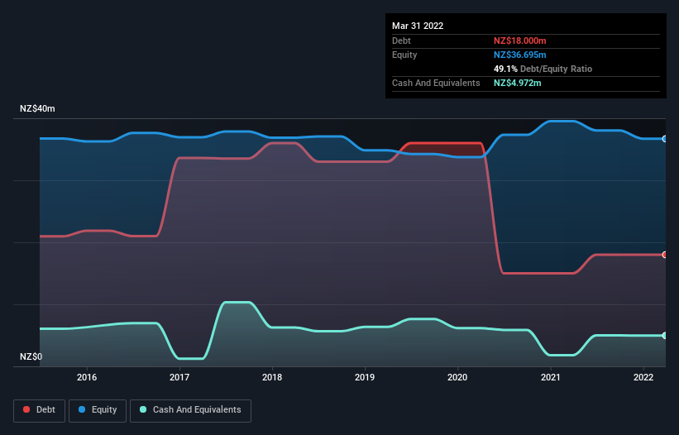Select the blue Equity endpoint marker
Image resolution: width=679 pixels, height=435 pixels.
[665, 139]
